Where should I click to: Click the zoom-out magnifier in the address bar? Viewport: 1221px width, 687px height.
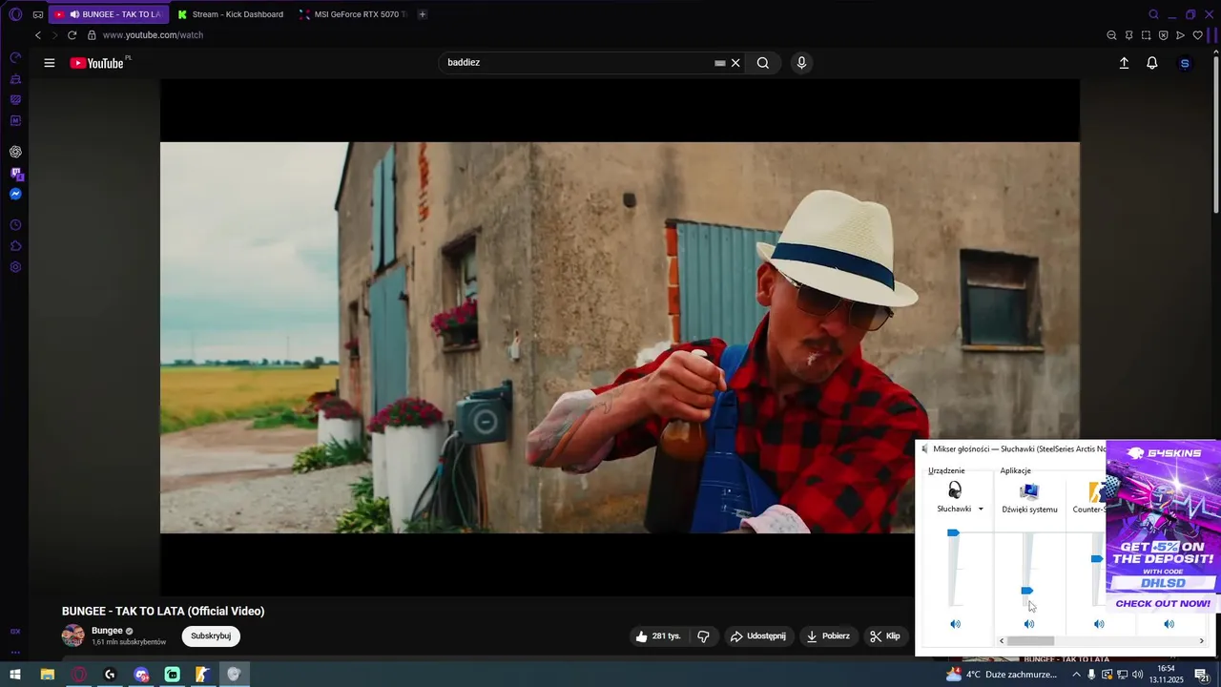pyautogui.click(x=1111, y=35)
